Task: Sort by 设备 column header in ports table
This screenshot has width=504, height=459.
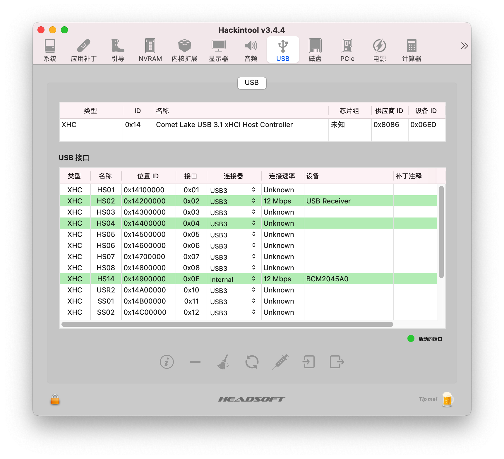Action: [348, 176]
